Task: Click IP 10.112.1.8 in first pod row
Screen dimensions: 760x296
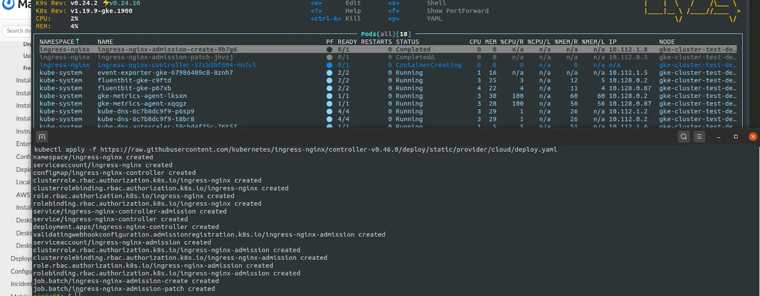Action: (x=628, y=49)
